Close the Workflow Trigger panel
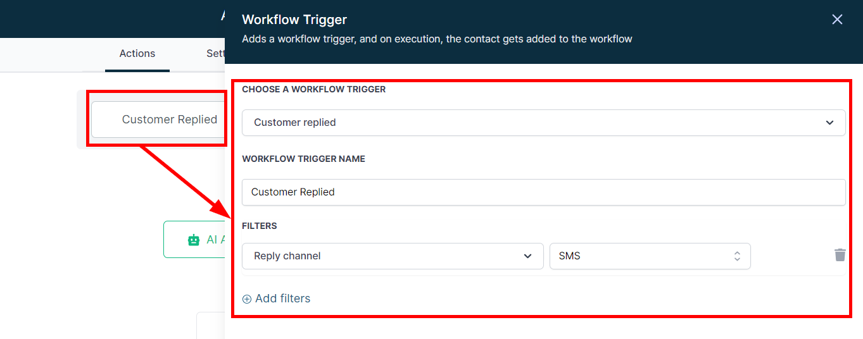 pos(837,20)
